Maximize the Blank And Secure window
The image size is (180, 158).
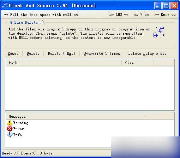(166, 5)
